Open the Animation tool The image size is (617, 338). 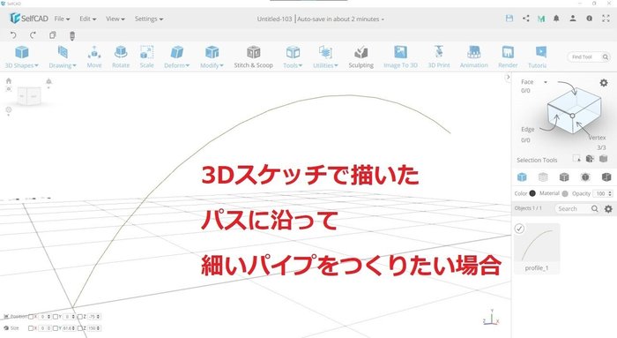coord(474,57)
